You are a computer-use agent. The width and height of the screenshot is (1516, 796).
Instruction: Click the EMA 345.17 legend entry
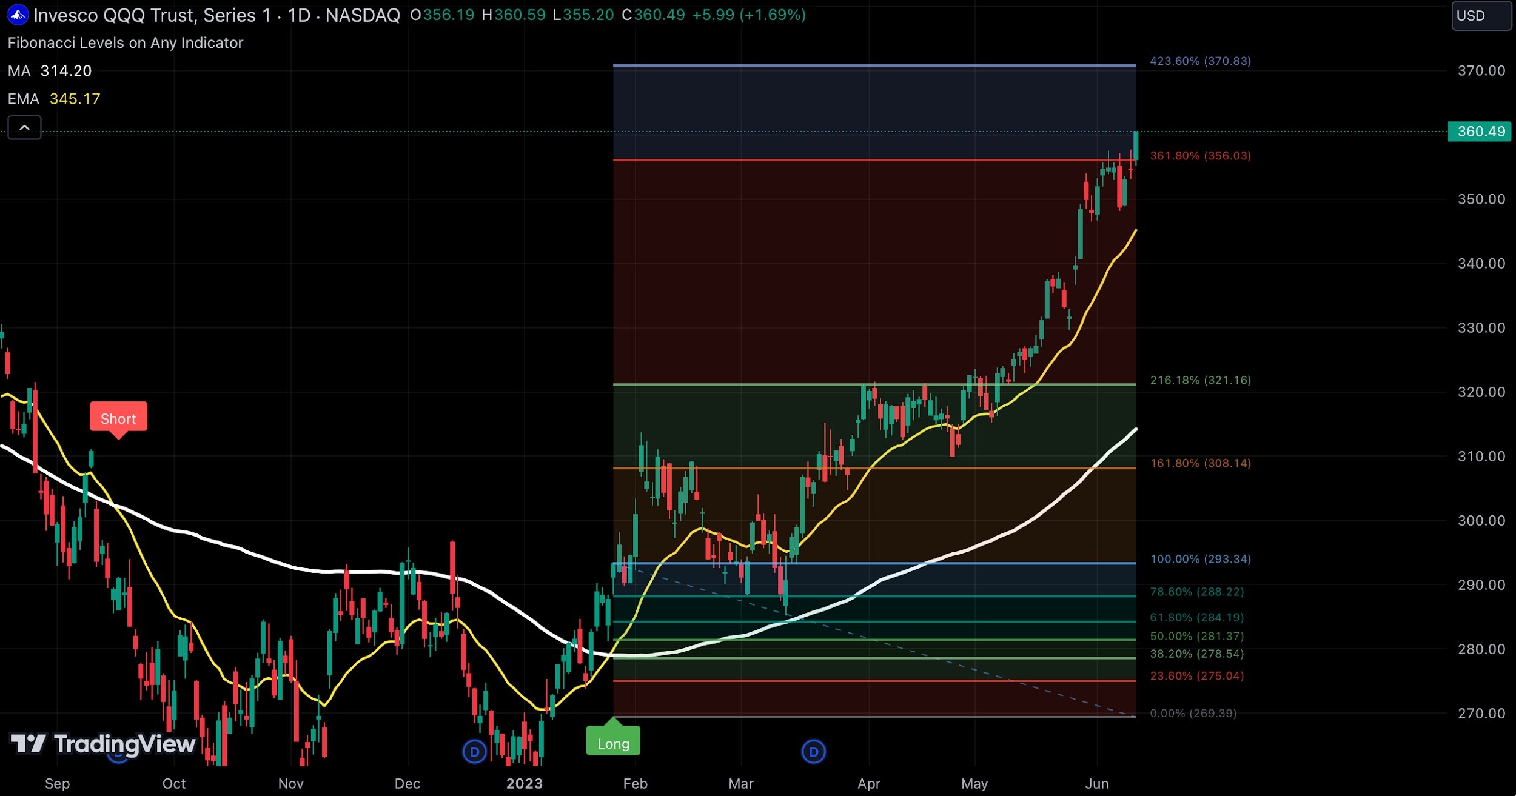click(x=53, y=99)
